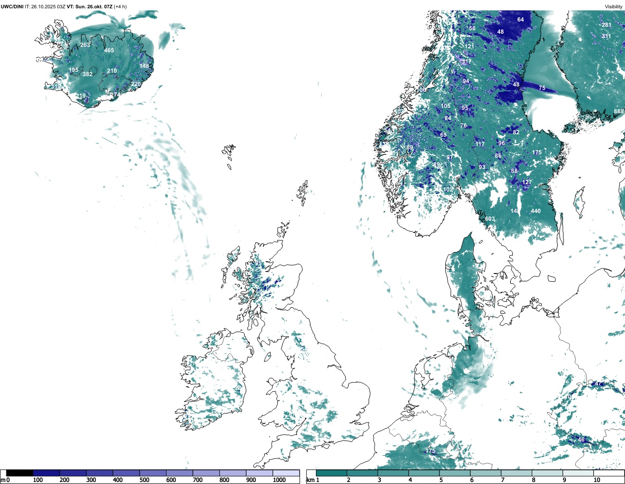The width and height of the screenshot is (625, 484).
Task: Click the '10' tick on kilometer legend
Action: point(597,480)
